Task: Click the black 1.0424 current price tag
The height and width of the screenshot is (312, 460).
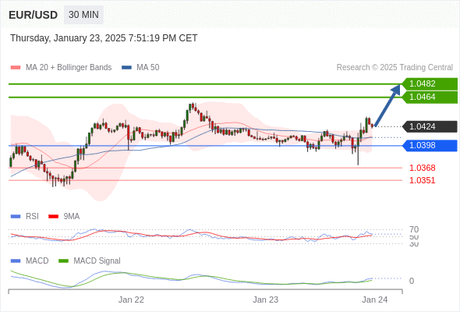Action: (x=430, y=127)
